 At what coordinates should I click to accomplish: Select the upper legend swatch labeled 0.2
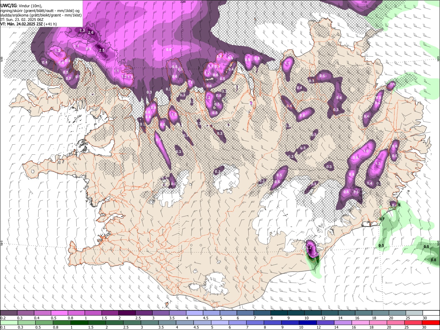coord(9,313)
